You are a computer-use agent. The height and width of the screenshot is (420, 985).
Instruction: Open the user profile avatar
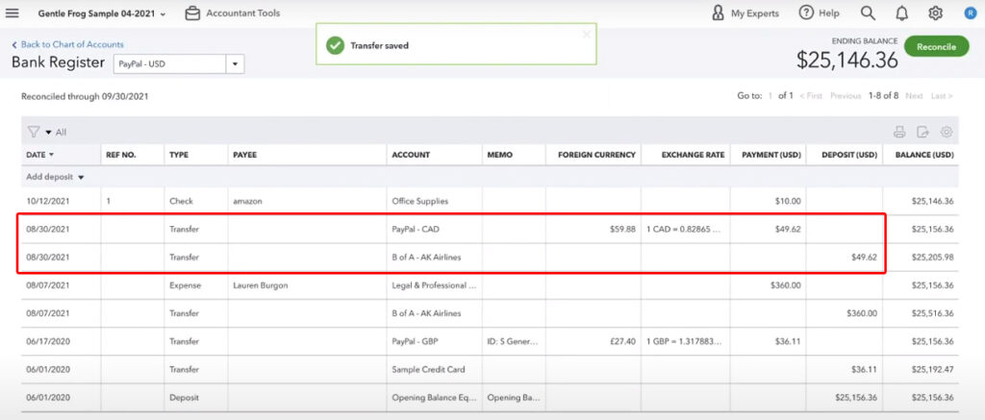tap(971, 13)
